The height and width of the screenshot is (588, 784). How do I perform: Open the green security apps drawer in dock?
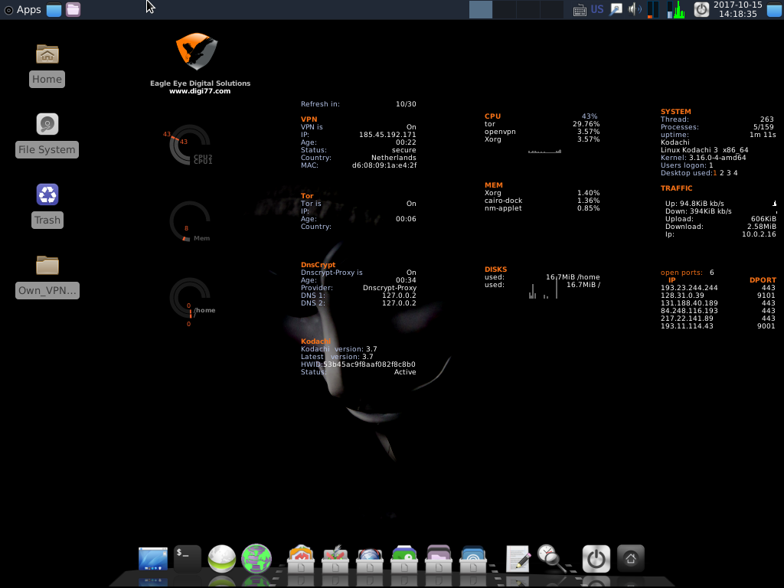(404, 559)
